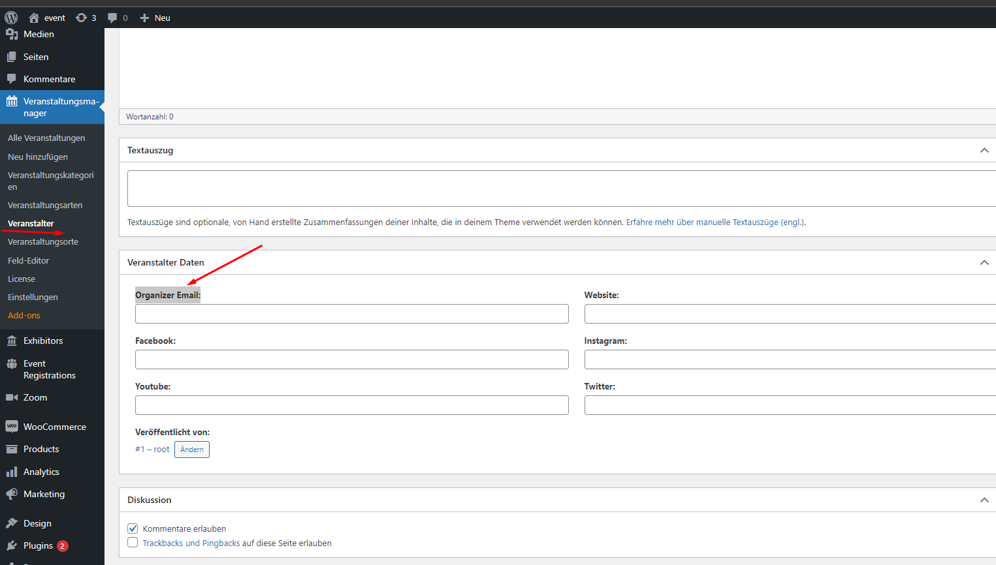Click the Kommentare speech bubble icon
The image size is (996, 565).
12,79
